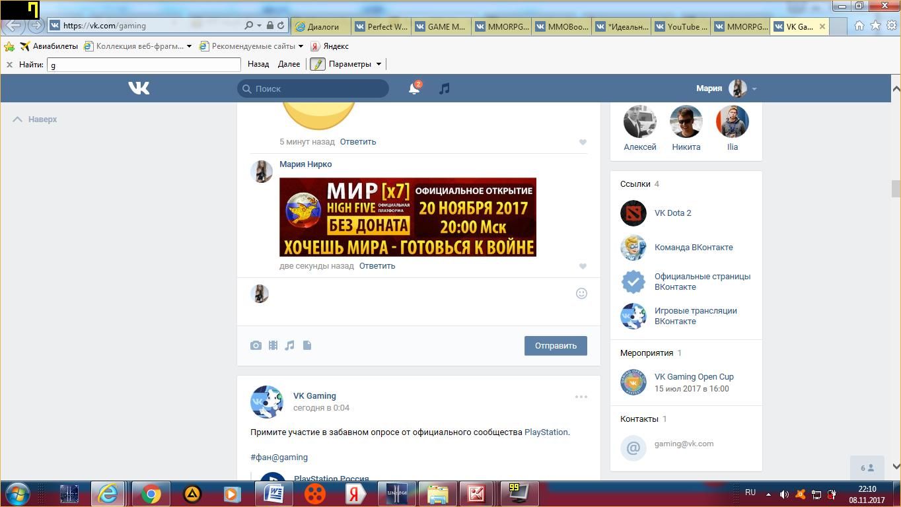Open VK Gaming post options dots

[x=581, y=397]
